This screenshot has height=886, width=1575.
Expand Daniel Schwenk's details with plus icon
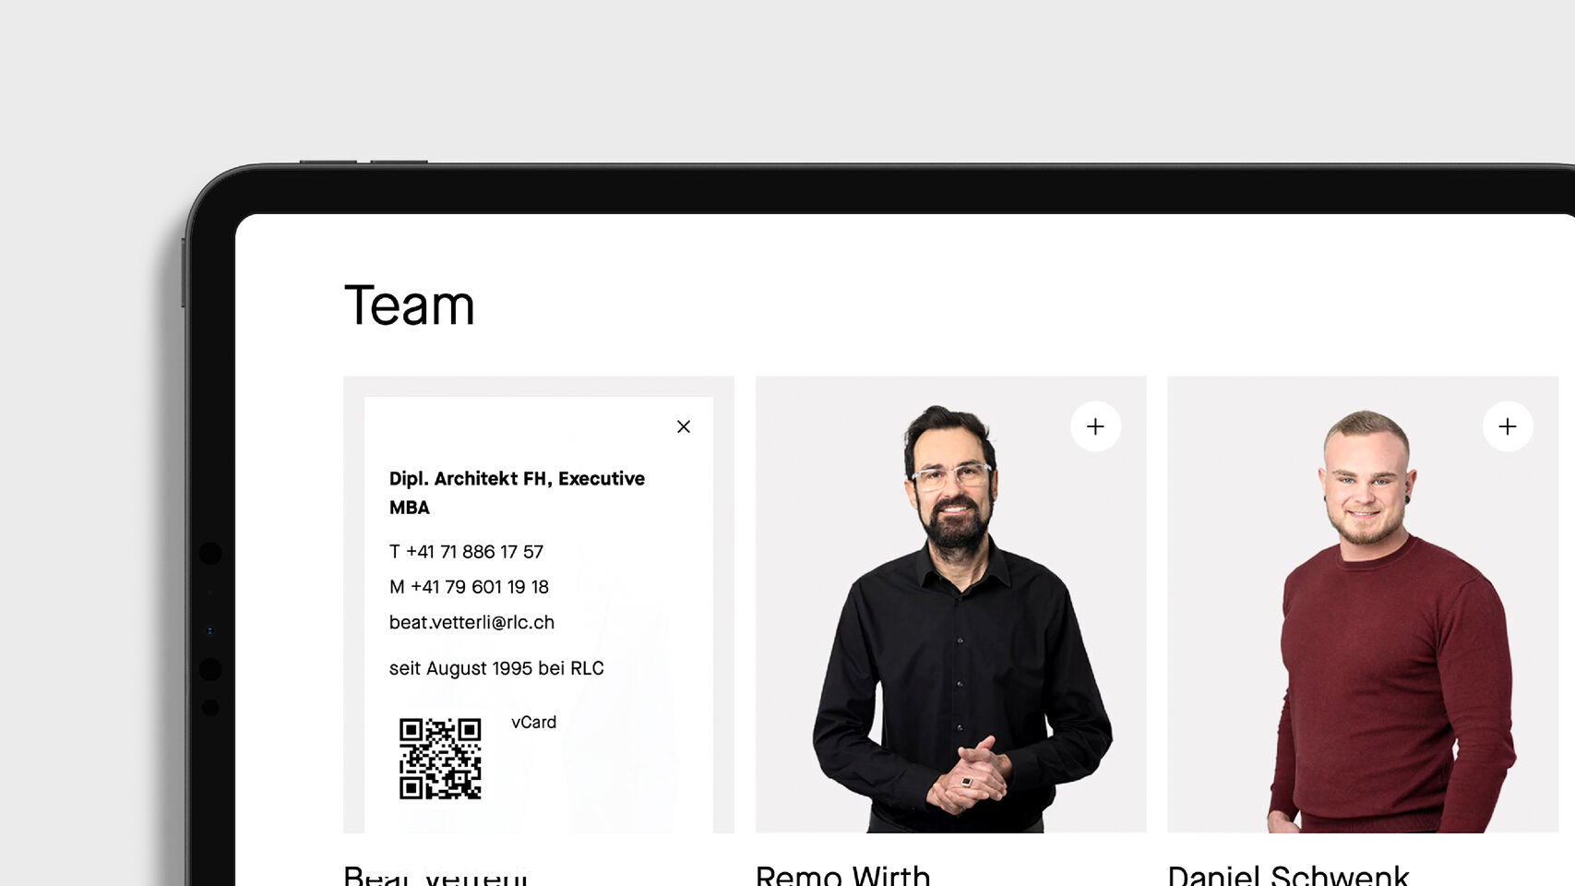[1508, 426]
